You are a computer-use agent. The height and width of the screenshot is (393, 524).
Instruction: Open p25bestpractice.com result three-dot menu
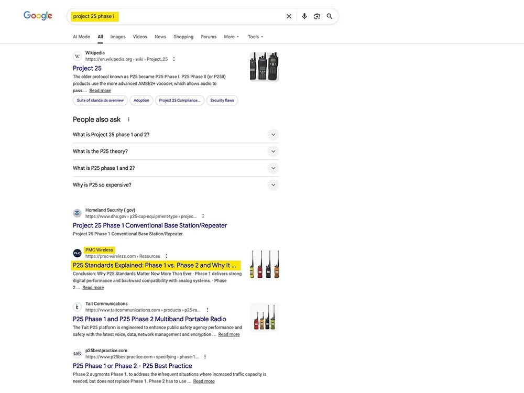[205, 356]
